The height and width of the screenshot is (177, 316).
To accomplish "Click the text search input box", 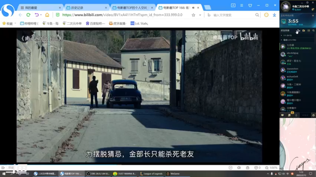I will tap(233, 15).
